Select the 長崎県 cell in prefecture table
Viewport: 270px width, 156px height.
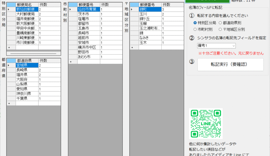[x=26, y=70]
